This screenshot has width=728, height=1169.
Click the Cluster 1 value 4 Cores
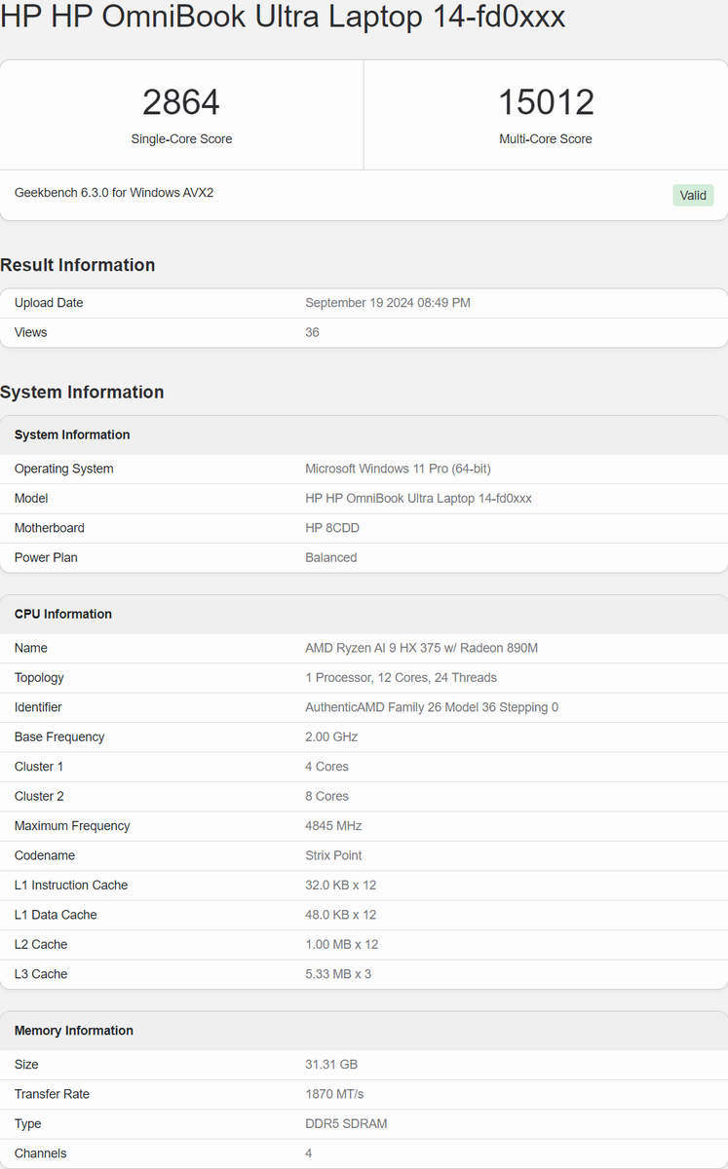tap(326, 767)
